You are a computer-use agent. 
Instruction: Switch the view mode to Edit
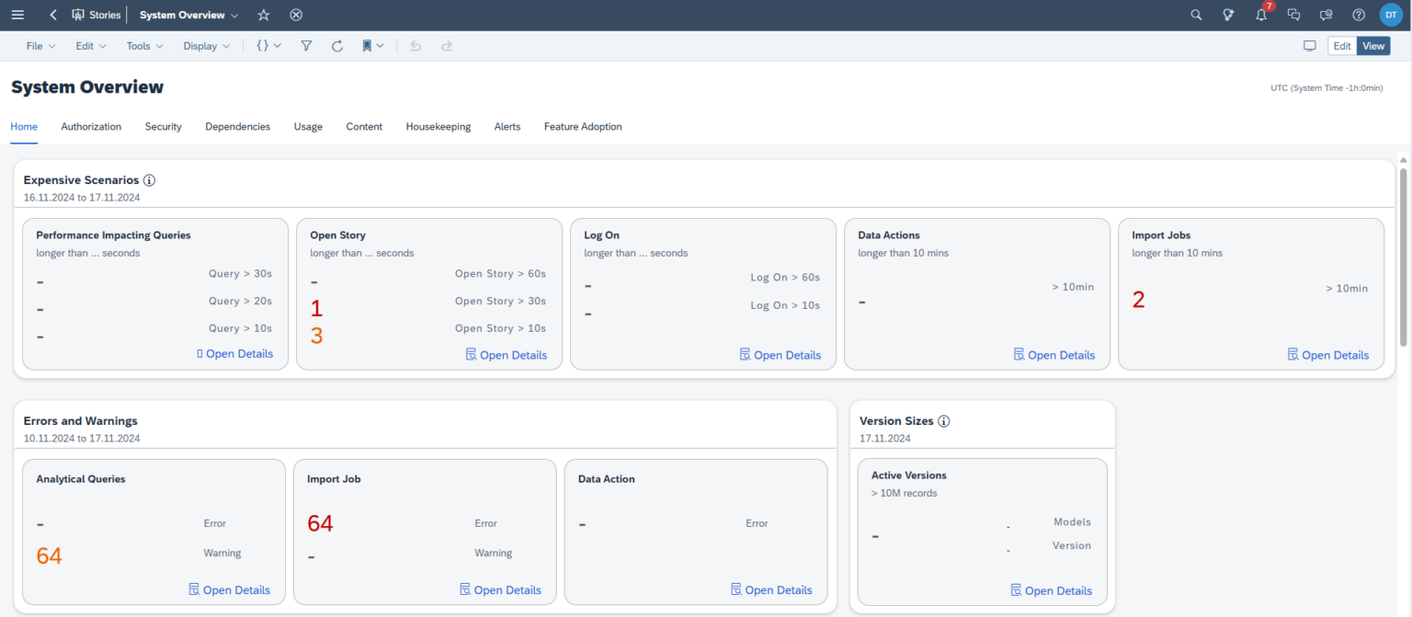[x=1341, y=45]
